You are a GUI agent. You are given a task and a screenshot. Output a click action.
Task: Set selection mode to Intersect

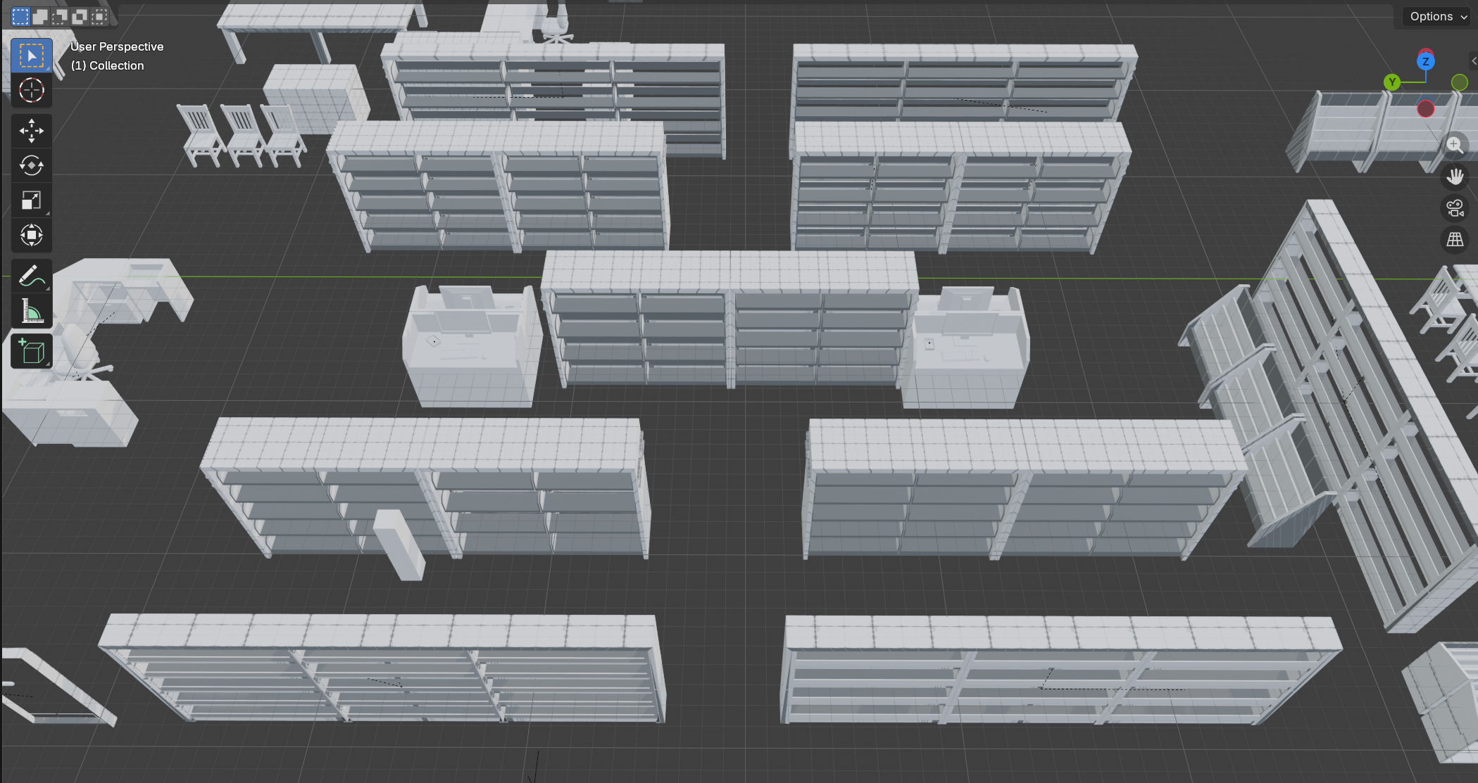100,16
